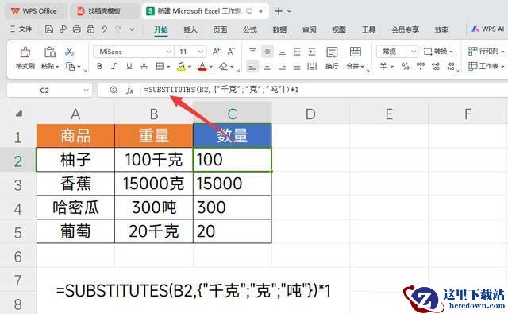The width and height of the screenshot is (508, 314).
Task: Click the C2 name box field
Action: tap(49, 91)
